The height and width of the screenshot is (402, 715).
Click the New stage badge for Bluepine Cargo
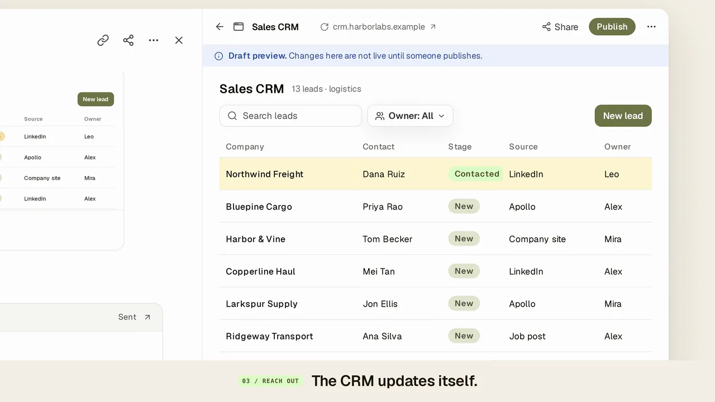464,206
